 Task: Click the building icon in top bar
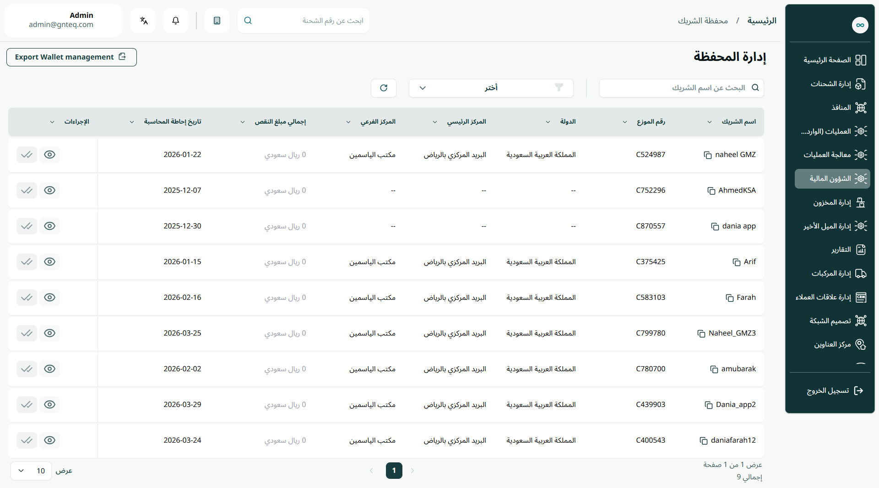pyautogui.click(x=217, y=21)
